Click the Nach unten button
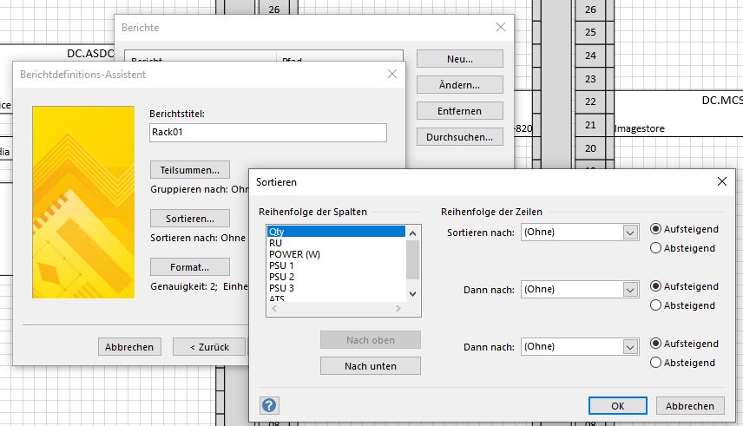743x426 pixels. [x=370, y=366]
